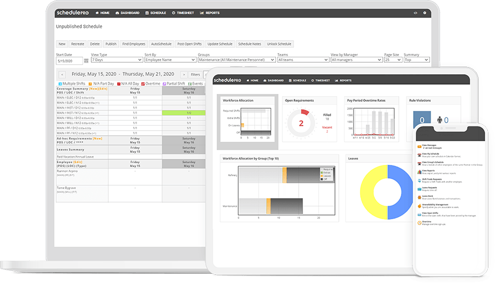Open View Reports chart icon on phone
Viewport: 495px width, 283px height.
tap(419, 172)
